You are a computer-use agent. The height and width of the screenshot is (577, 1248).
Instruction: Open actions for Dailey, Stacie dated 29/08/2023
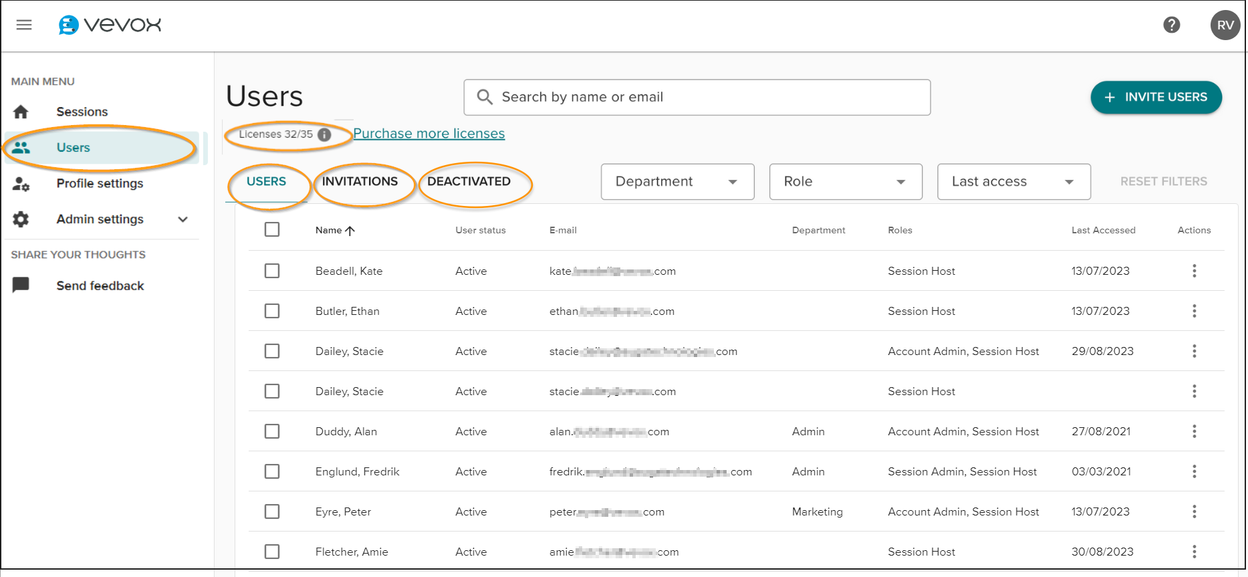click(x=1194, y=351)
